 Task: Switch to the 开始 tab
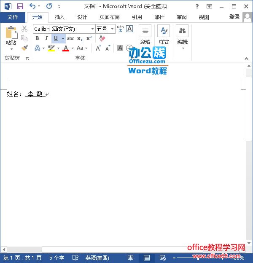pyautogui.click(x=38, y=17)
